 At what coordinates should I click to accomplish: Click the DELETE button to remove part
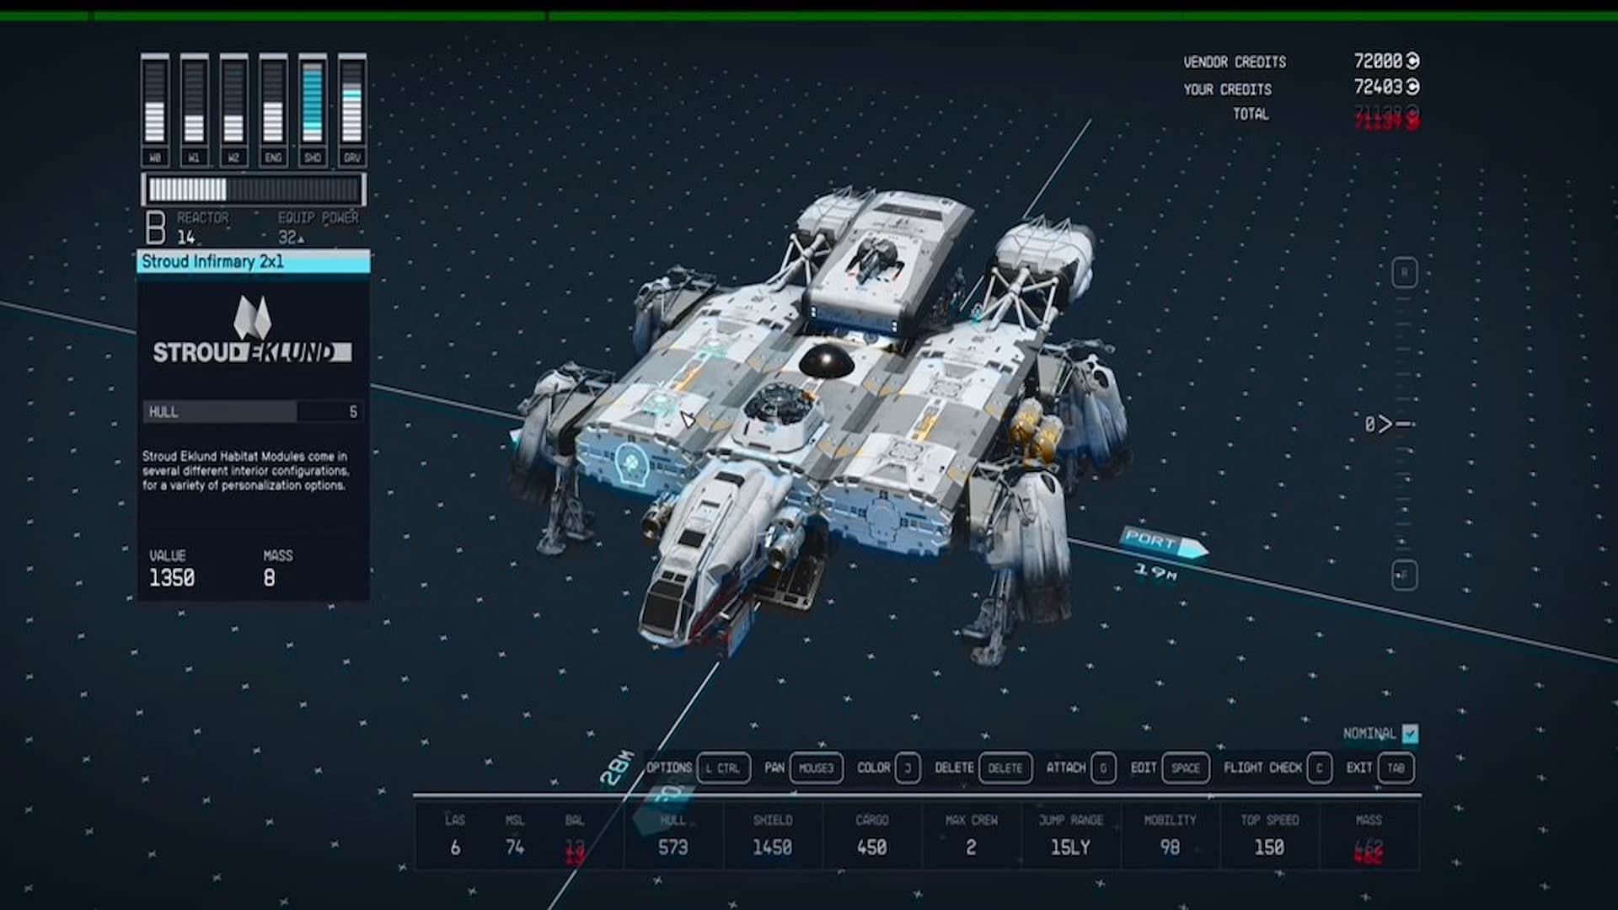pos(1004,768)
